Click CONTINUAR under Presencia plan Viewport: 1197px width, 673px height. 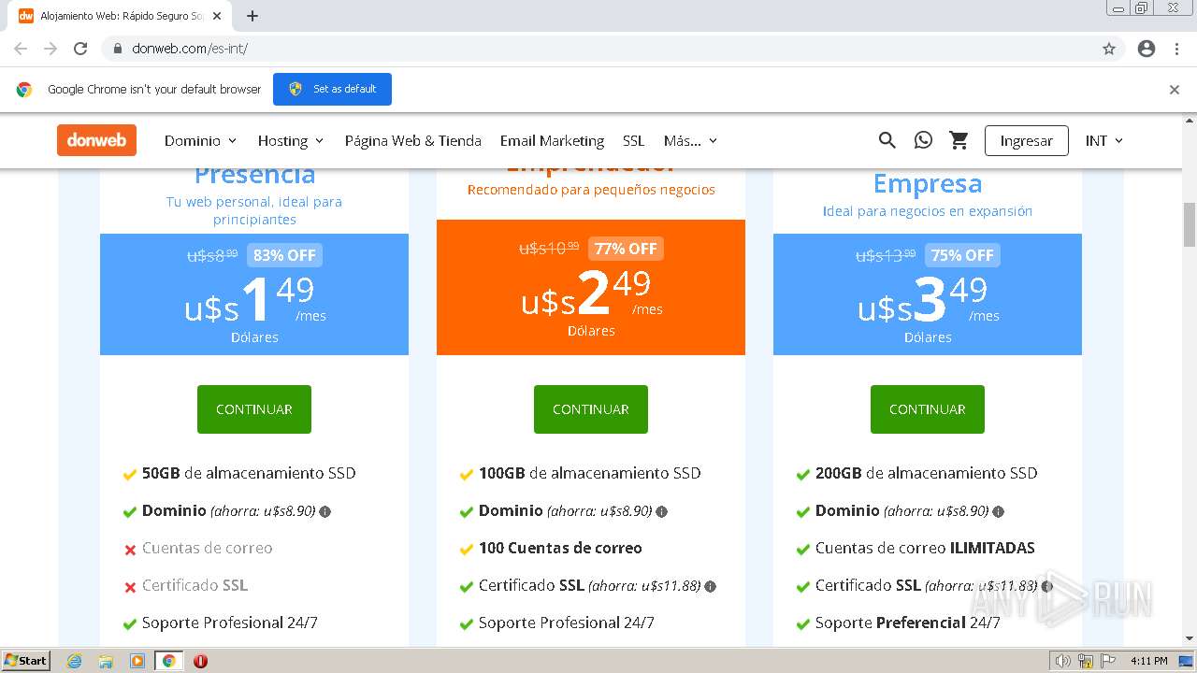coord(254,409)
